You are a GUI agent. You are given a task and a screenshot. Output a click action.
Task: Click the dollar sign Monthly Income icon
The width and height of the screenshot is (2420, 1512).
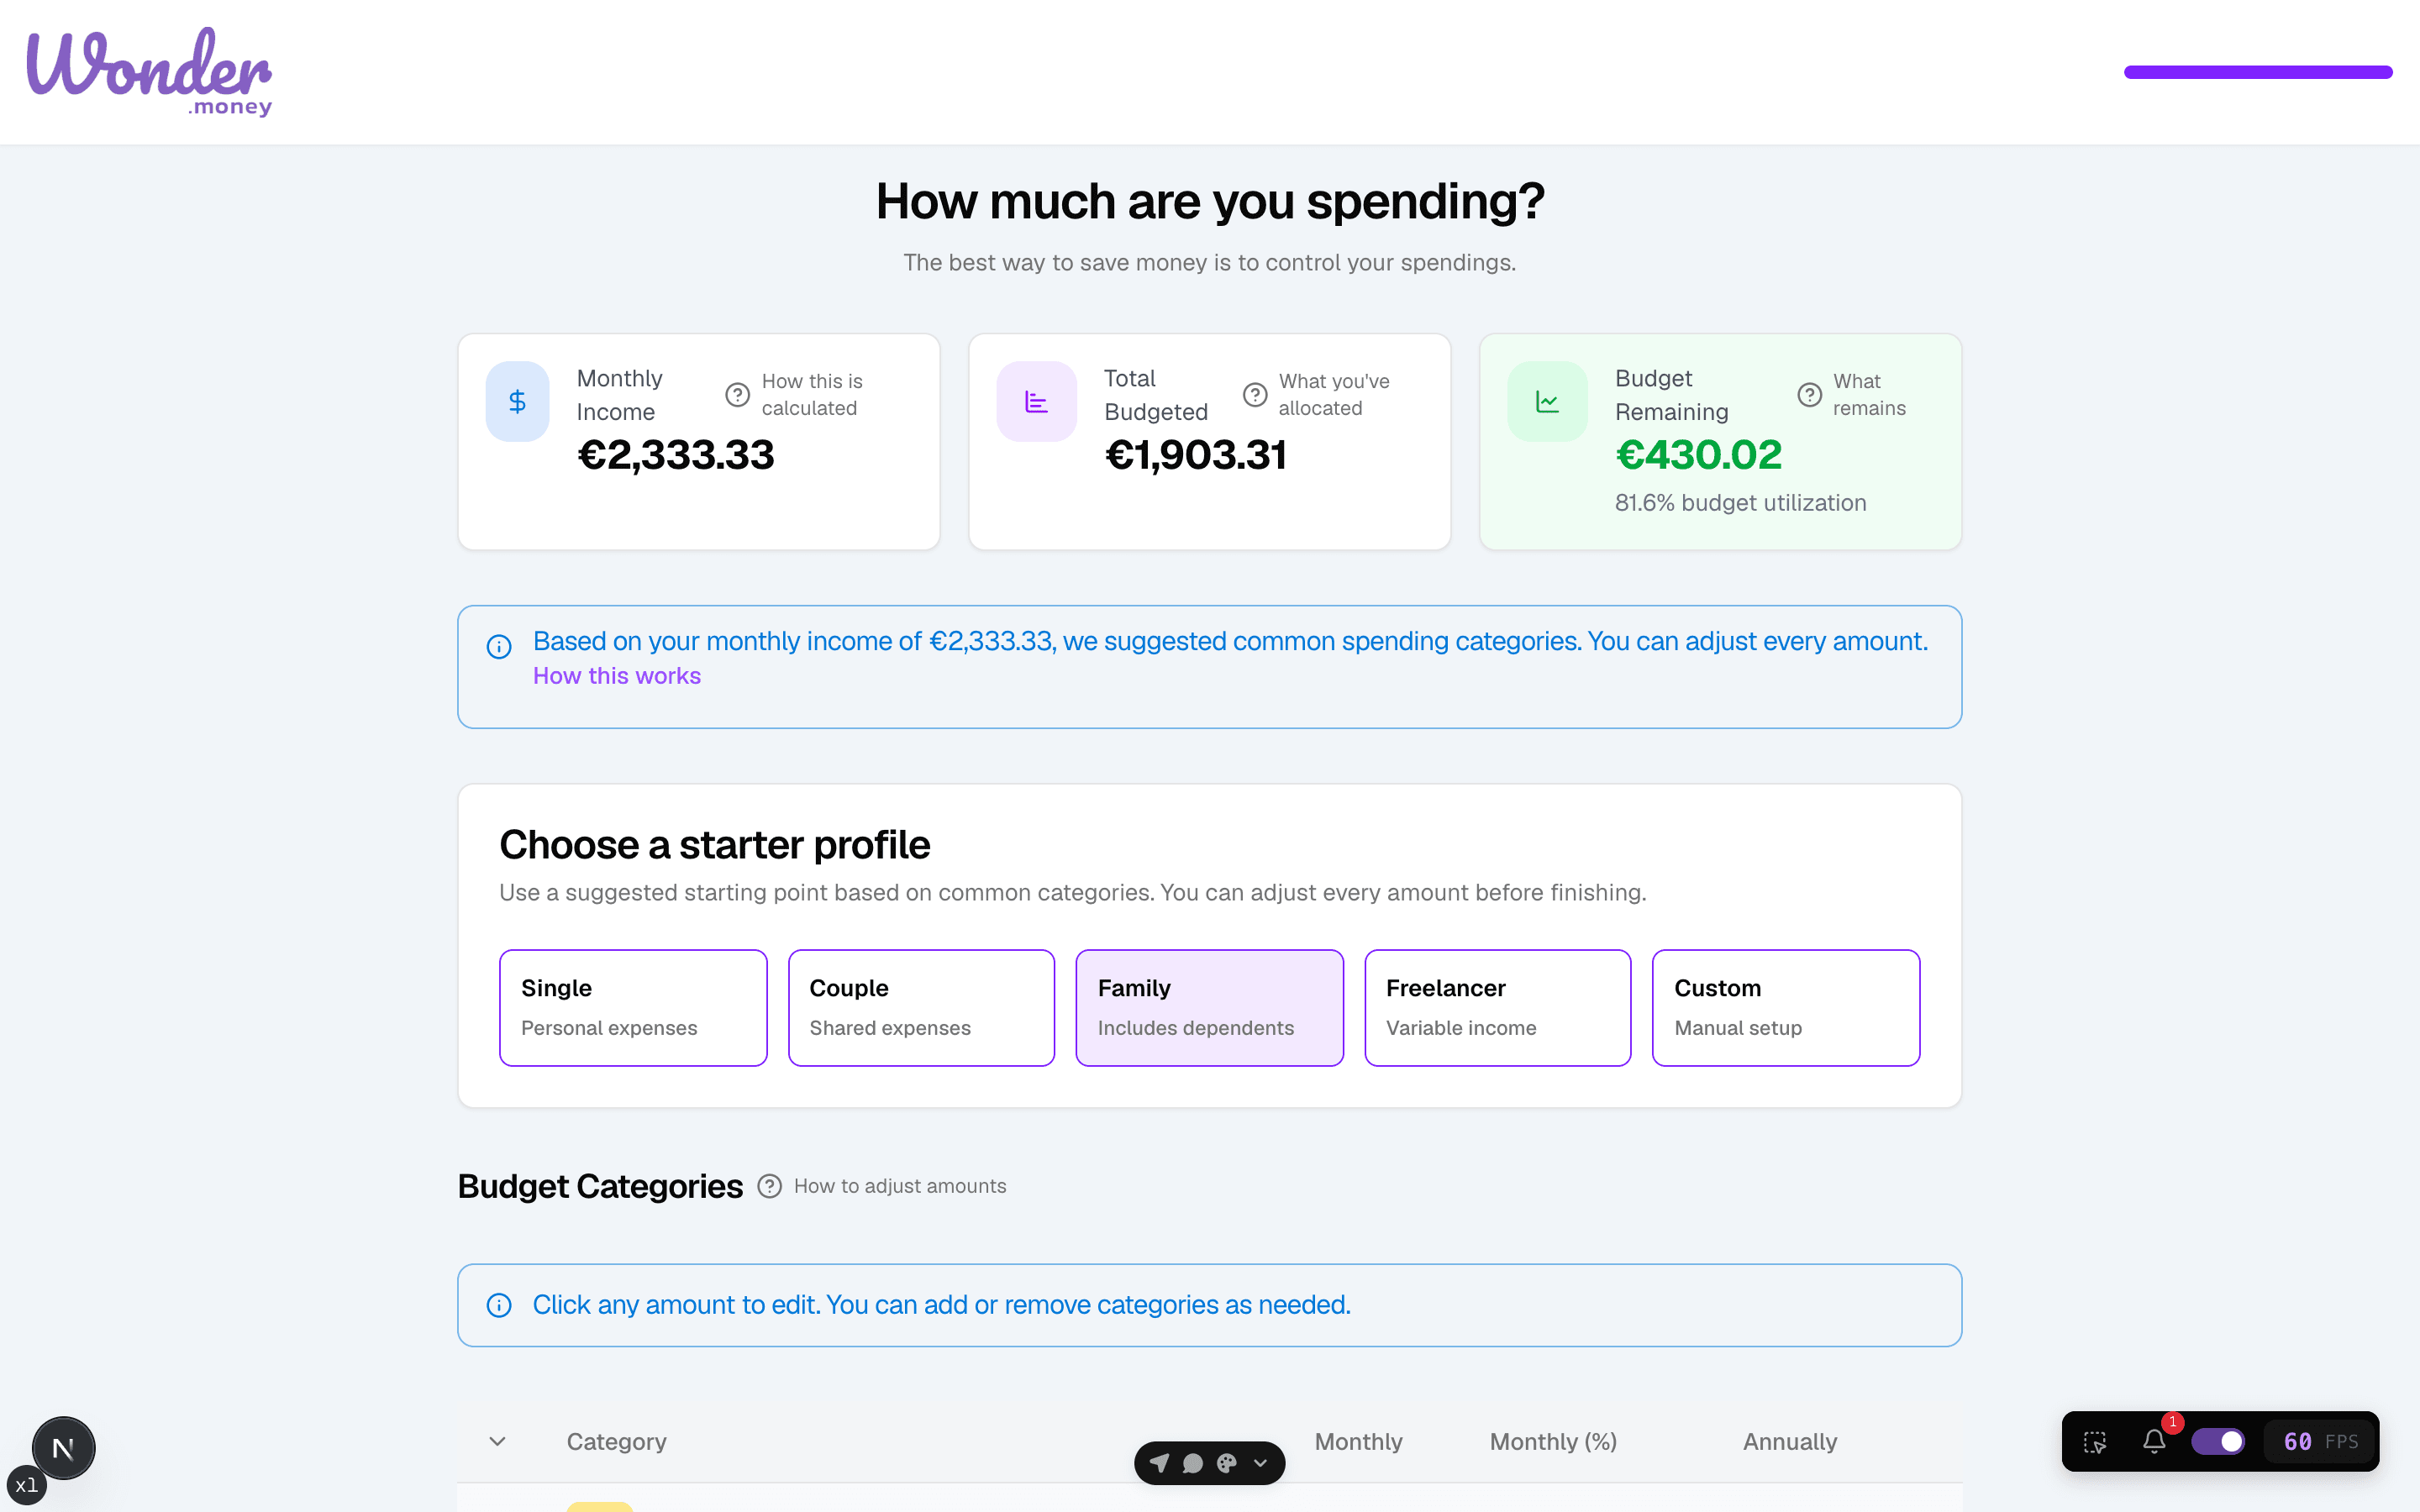(517, 401)
